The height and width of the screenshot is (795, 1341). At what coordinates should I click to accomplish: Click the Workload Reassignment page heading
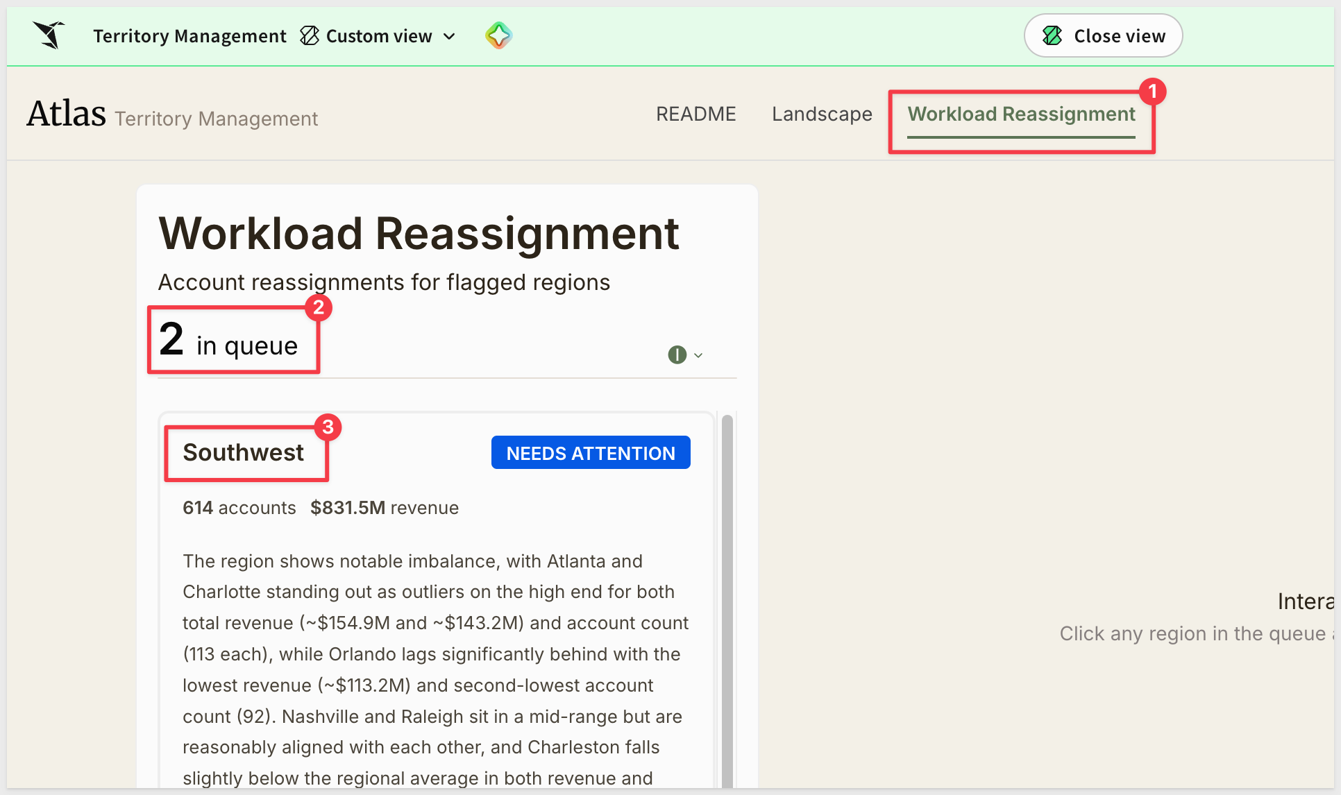click(419, 233)
